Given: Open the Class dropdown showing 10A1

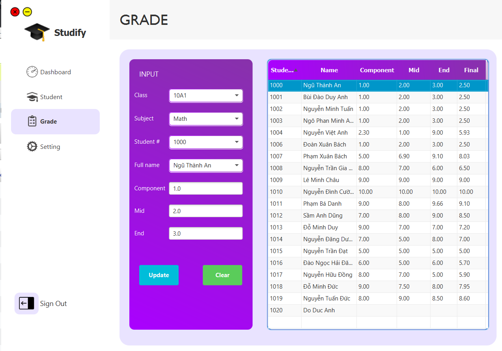Looking at the screenshot, I should click(206, 96).
